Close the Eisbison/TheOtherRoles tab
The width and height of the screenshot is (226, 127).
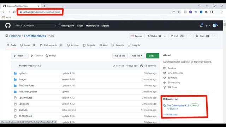coord(38,6)
